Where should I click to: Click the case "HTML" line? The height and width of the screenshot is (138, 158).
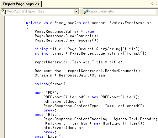48,115
